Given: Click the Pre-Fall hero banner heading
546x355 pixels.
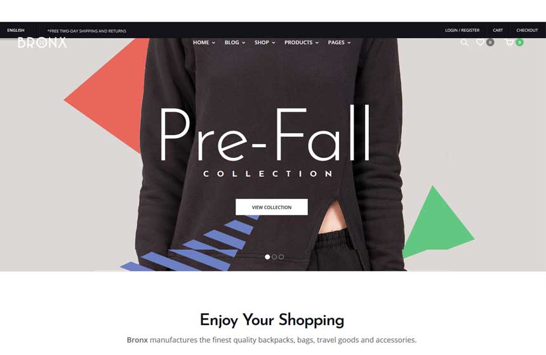Looking at the screenshot, I should (265, 134).
